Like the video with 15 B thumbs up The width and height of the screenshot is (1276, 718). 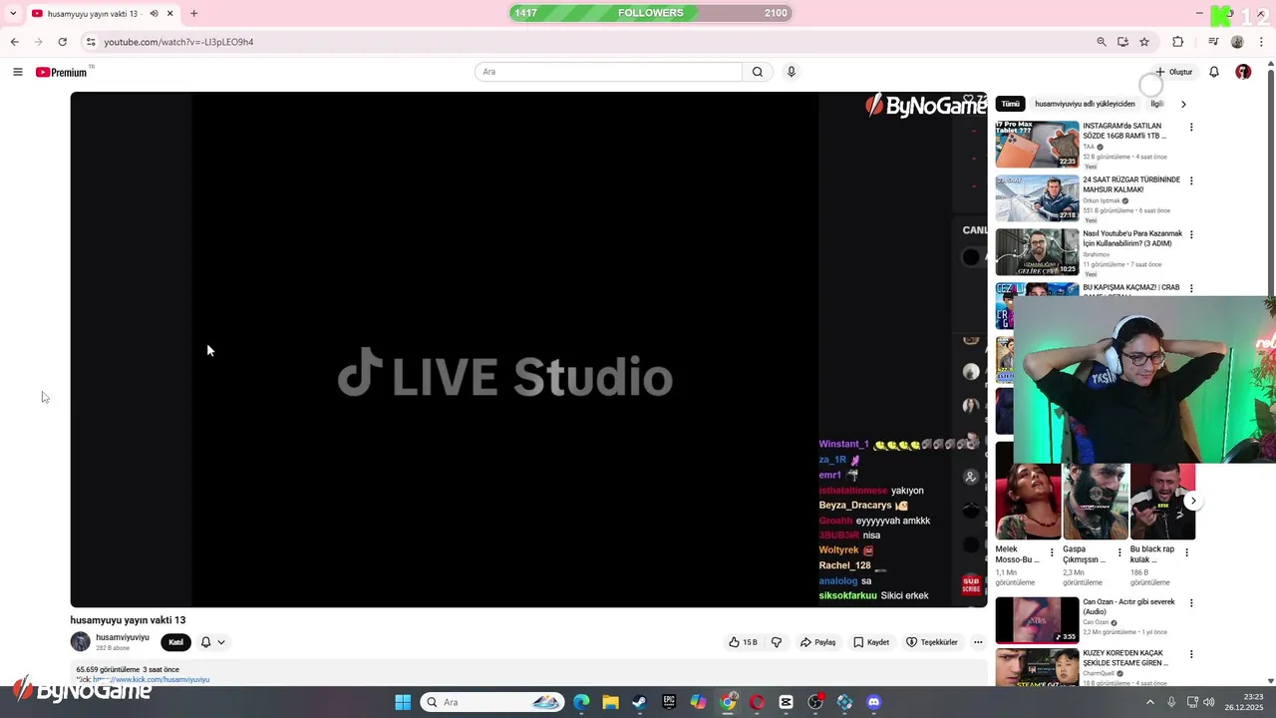[x=743, y=642]
